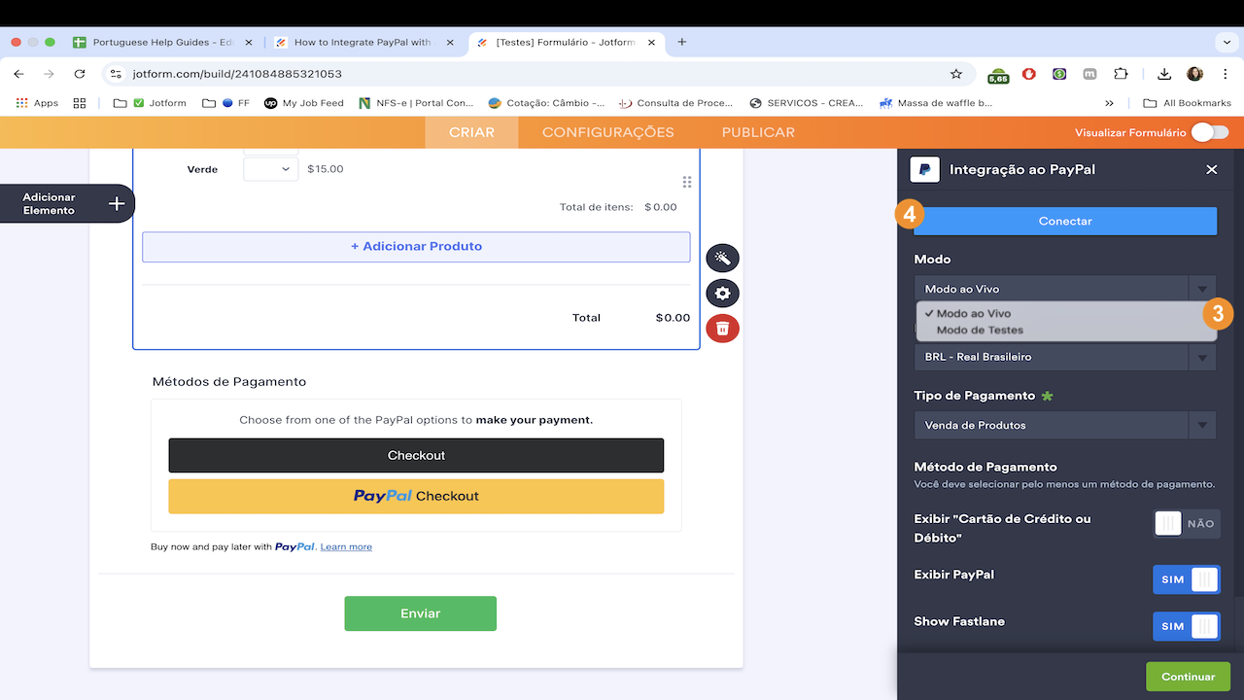This screenshot has width=1244, height=700.
Task: Open the browser Downloads icon
Action: [1163, 74]
